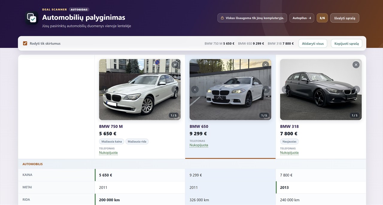This screenshot has width=383, height=205.
Task: Click Nukopijuota phone link under BMW 750 M
Action: [x=108, y=153]
